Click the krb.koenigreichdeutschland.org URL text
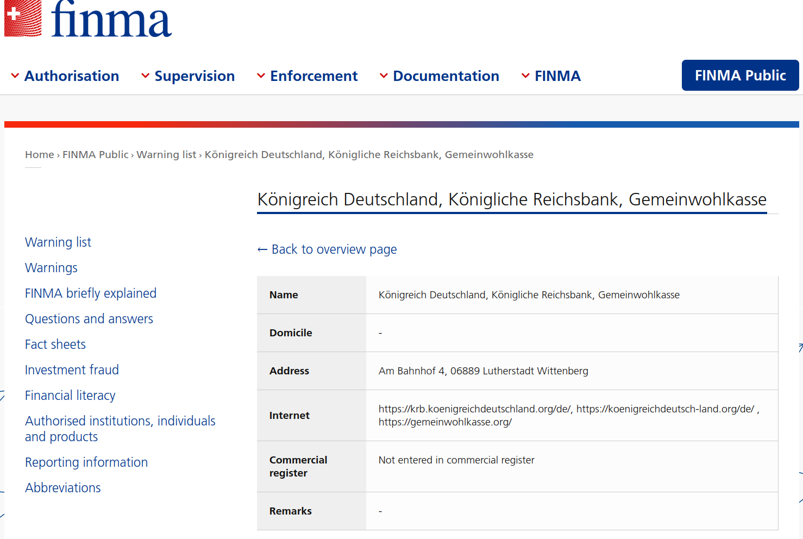Screen dimensions: 803x539 [x=474, y=409]
